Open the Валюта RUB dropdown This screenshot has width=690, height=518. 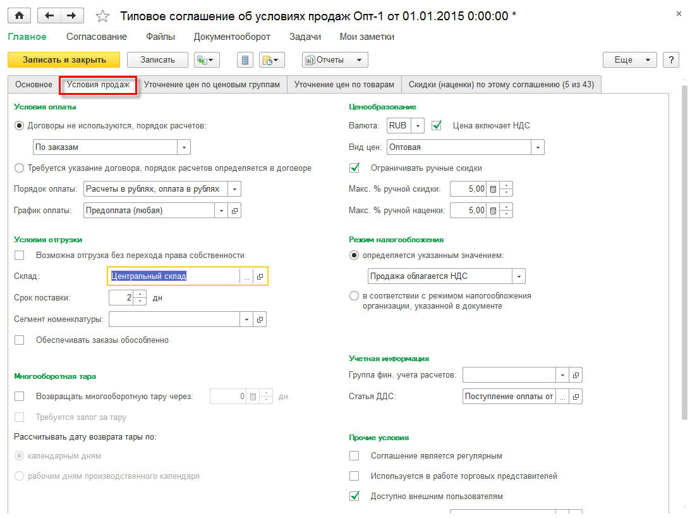(418, 126)
